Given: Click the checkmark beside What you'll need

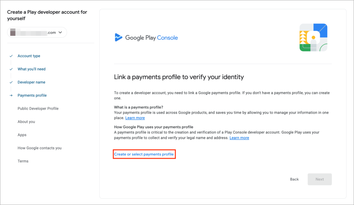Looking at the screenshot, I should 11,69.
